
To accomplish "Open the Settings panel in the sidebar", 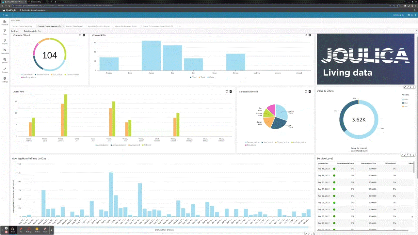I will pyautogui.click(x=5, y=79).
